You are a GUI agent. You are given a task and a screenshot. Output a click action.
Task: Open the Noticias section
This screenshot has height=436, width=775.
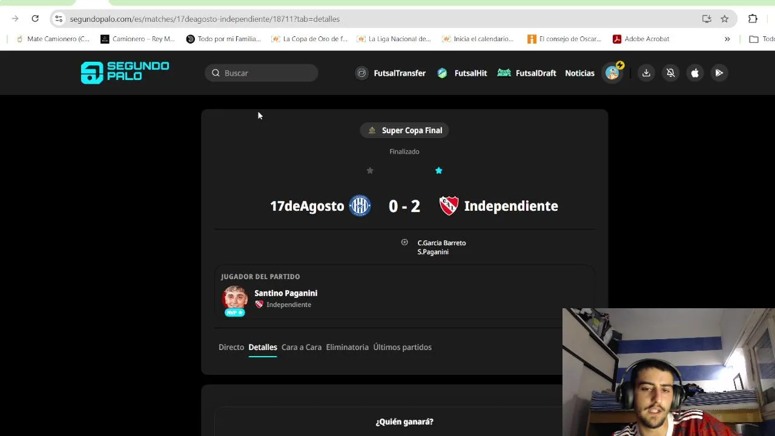coord(579,73)
